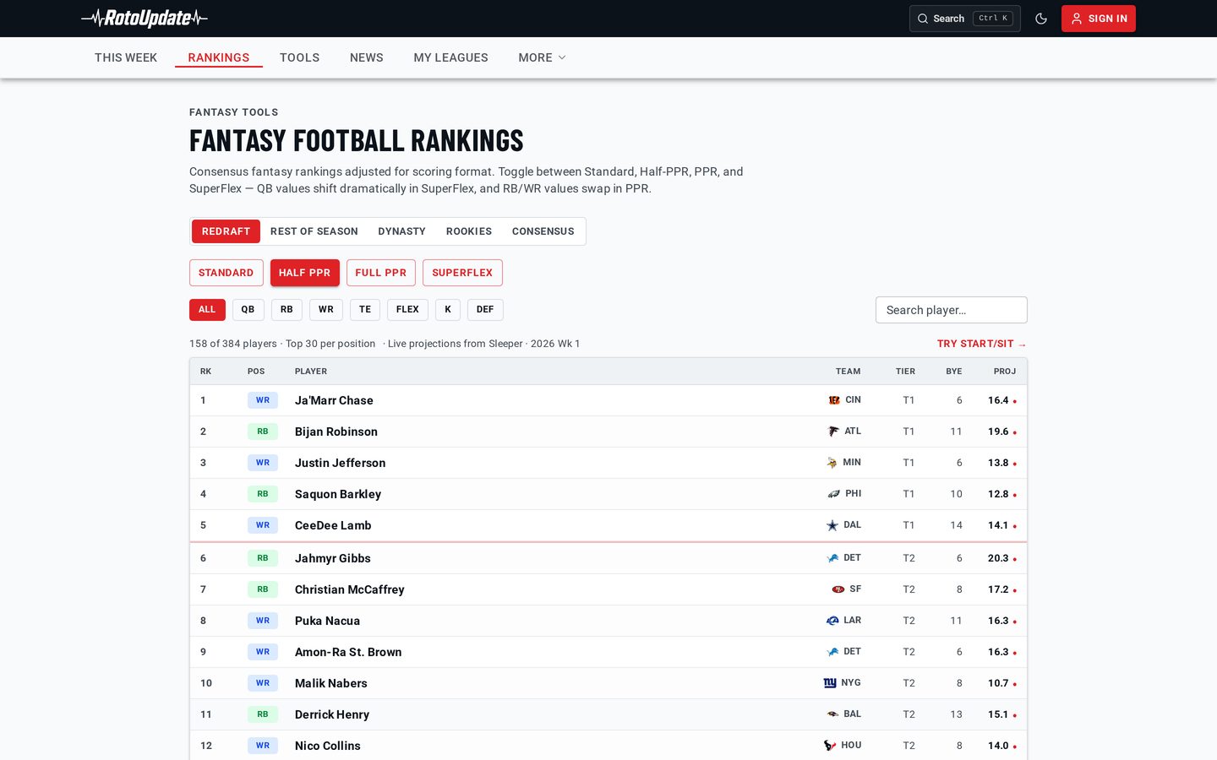Filter rankings to K only
This screenshot has height=760, width=1217.
coord(448,310)
